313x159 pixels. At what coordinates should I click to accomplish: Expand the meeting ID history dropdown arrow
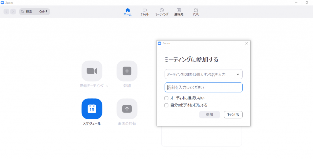[238, 74]
